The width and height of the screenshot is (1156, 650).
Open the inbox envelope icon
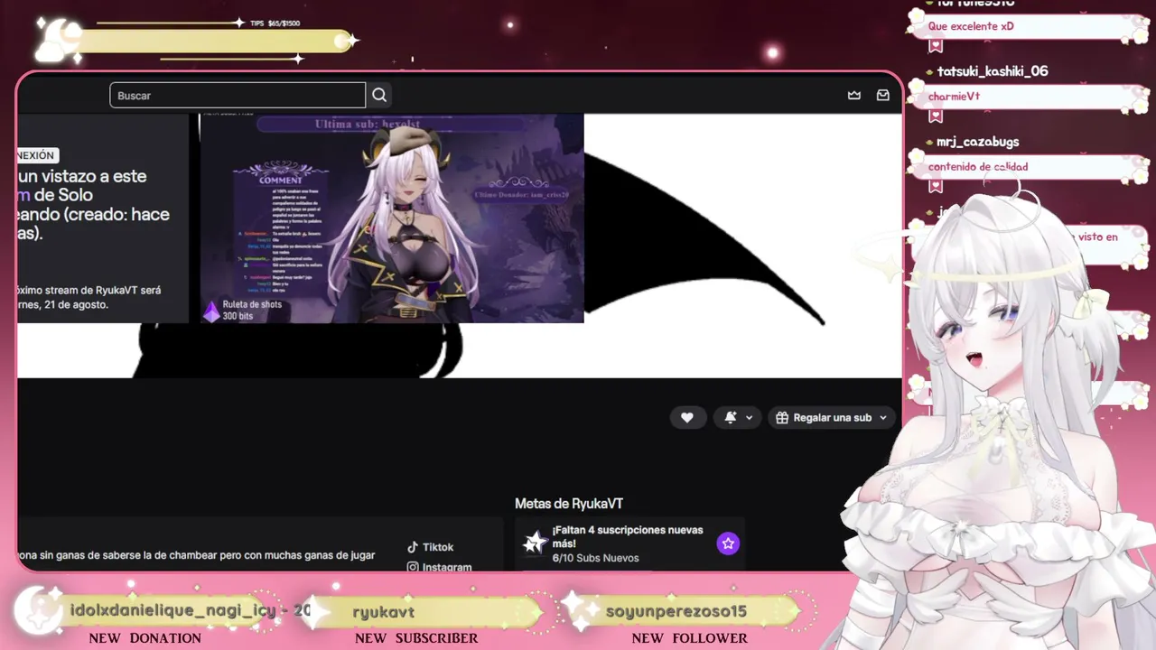pos(883,95)
